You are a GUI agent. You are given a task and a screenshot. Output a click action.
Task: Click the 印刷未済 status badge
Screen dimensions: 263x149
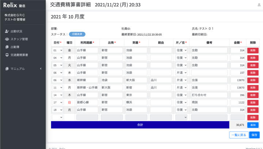77,34
